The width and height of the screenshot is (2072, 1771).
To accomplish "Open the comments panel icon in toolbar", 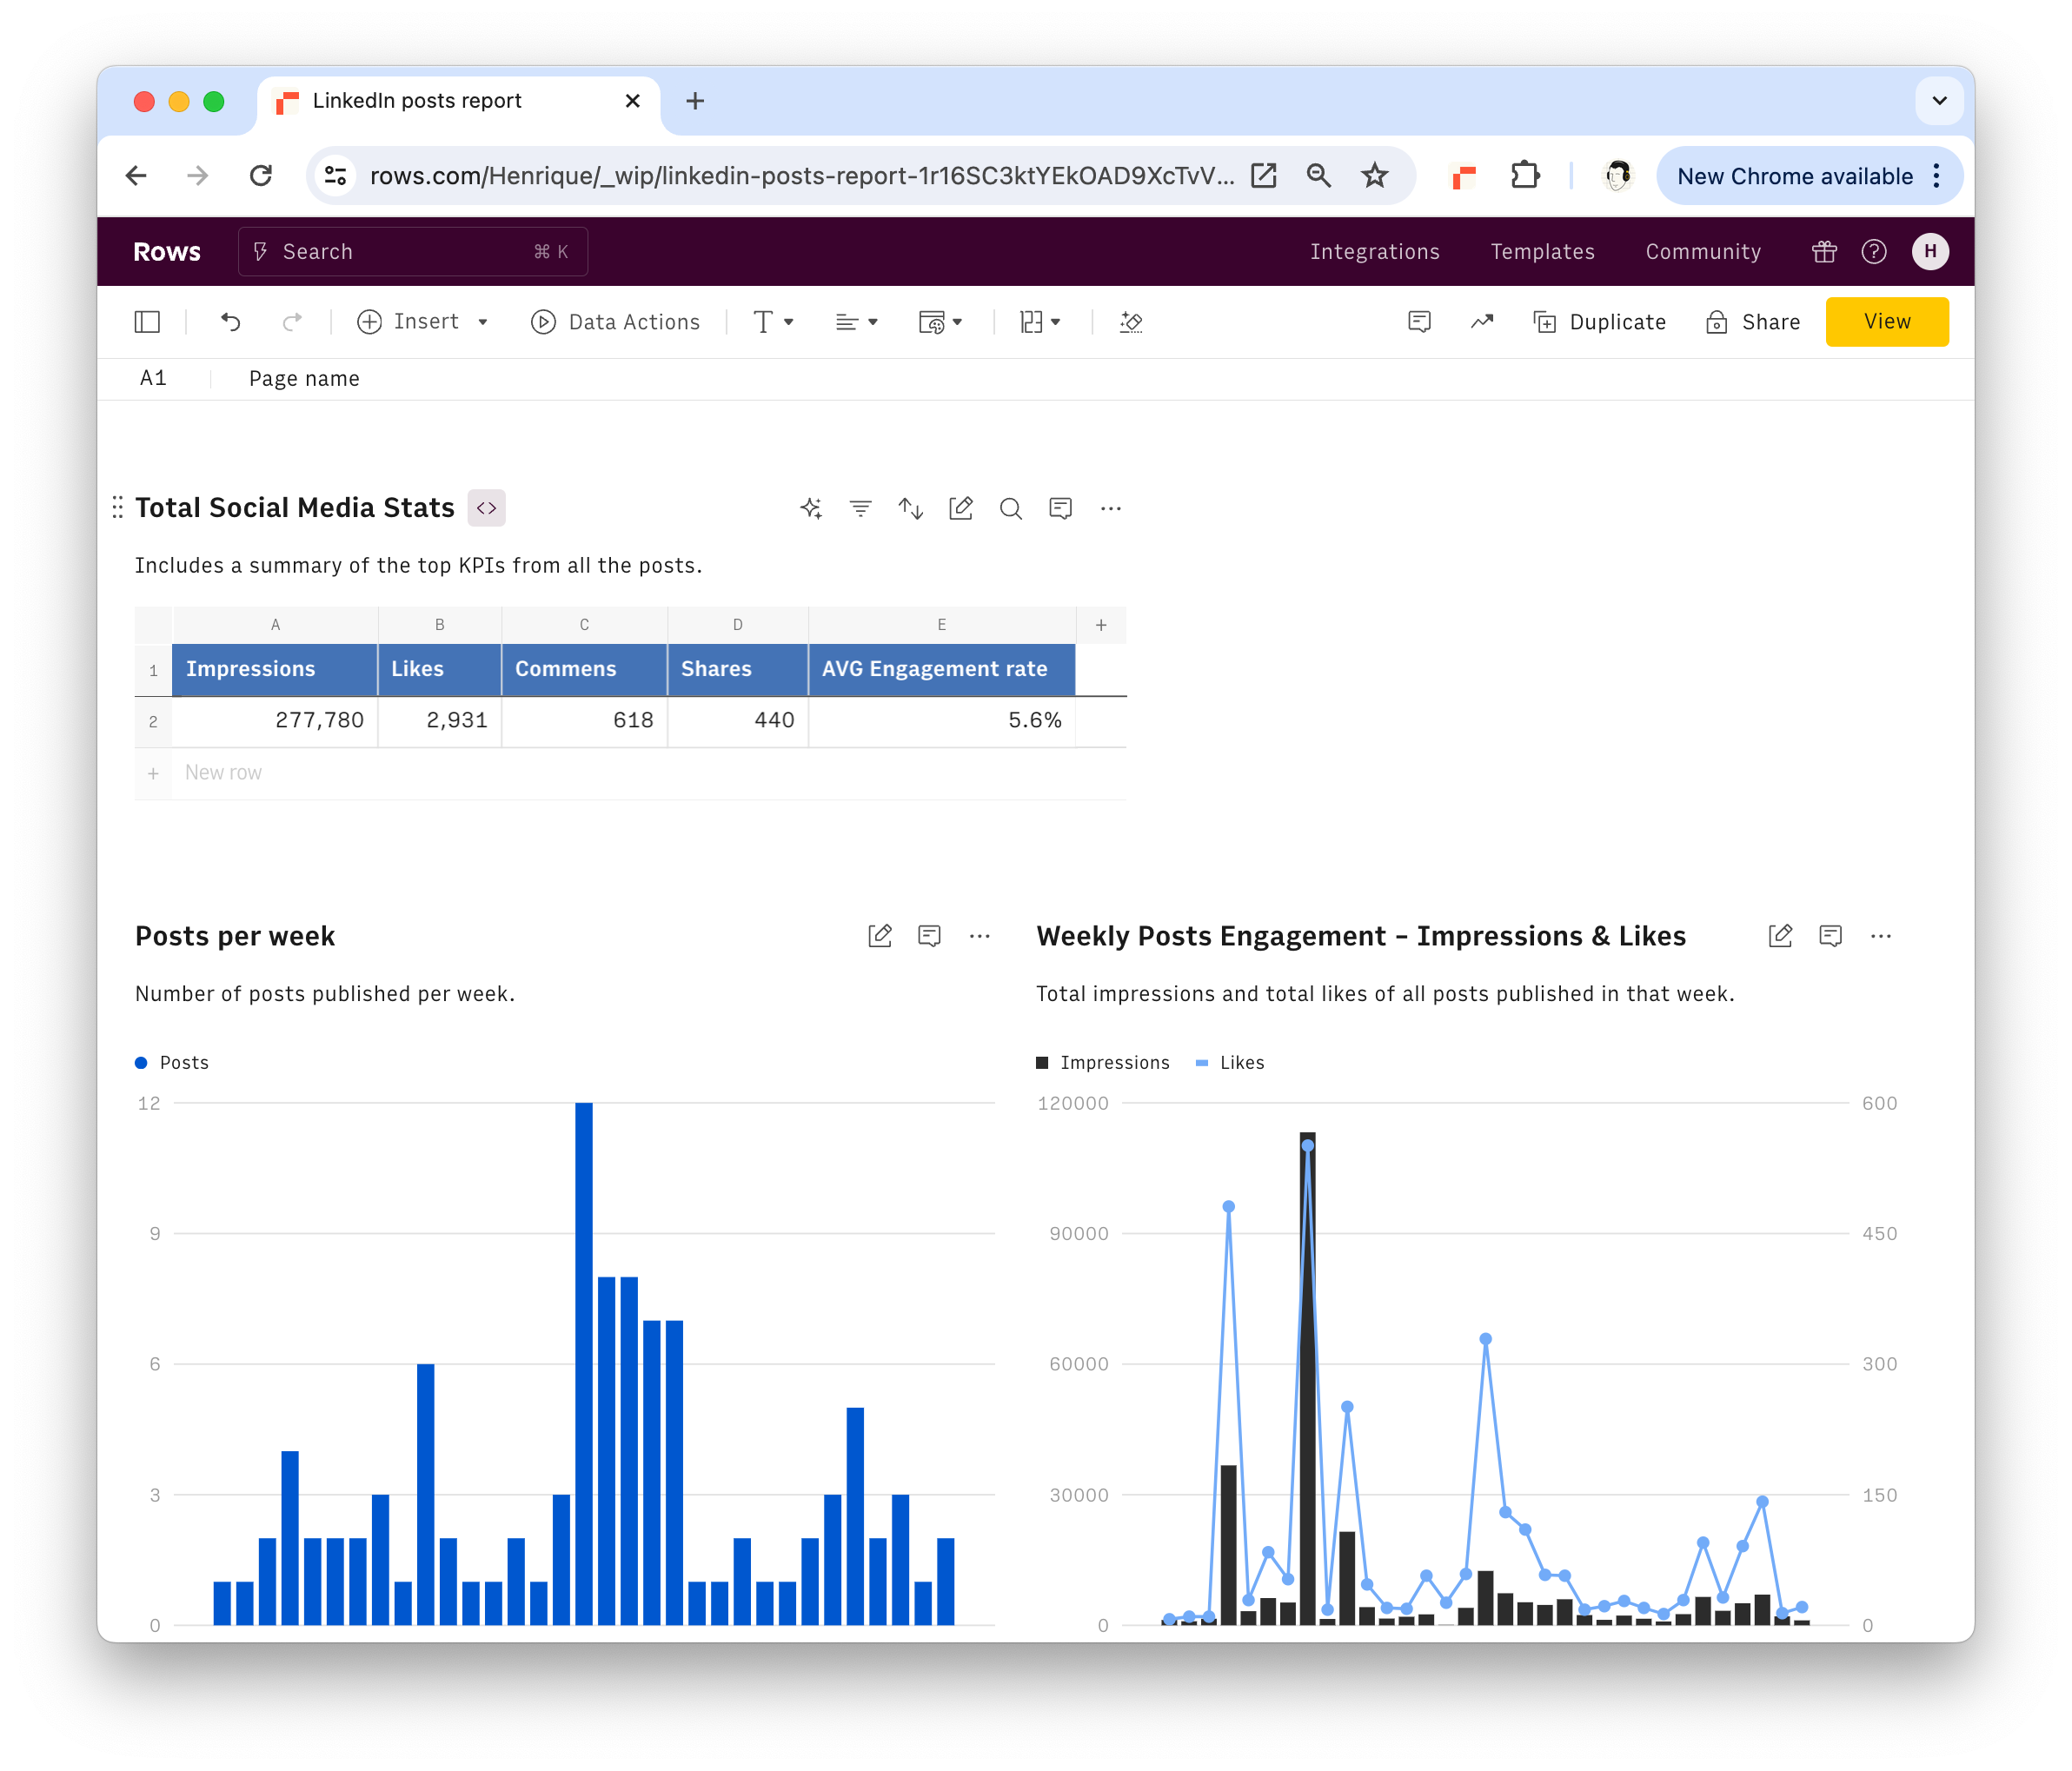I will point(1419,322).
